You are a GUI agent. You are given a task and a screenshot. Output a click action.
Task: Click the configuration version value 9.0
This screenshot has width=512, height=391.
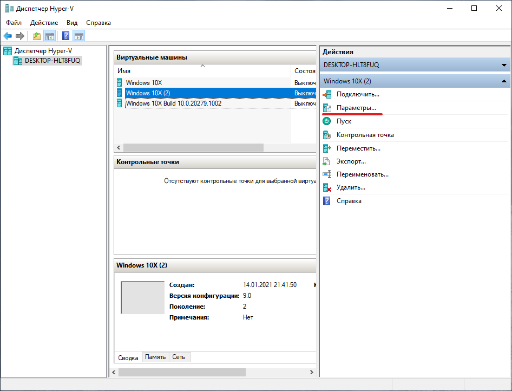(x=247, y=296)
